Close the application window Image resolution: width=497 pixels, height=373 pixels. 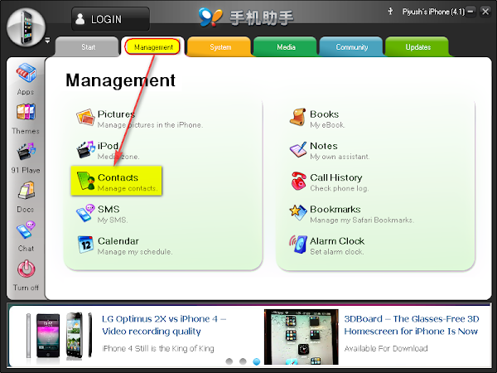click(485, 12)
